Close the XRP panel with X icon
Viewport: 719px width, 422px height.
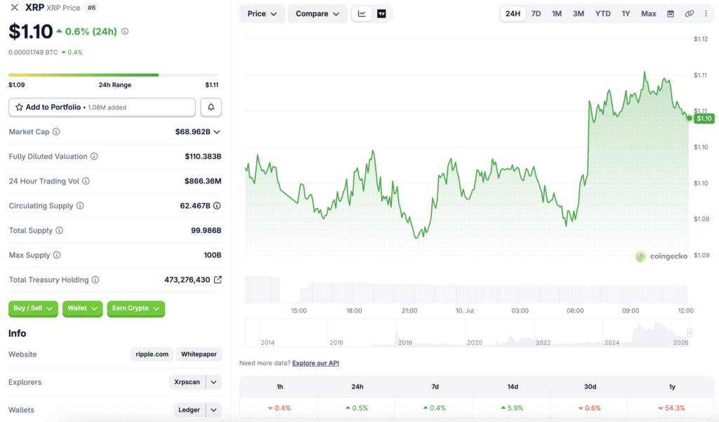coord(15,7)
